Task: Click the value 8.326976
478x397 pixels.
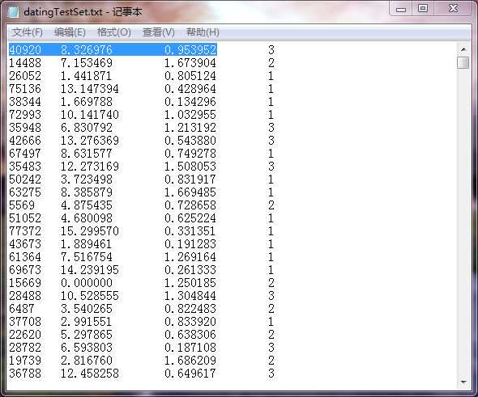Action: tap(87, 50)
